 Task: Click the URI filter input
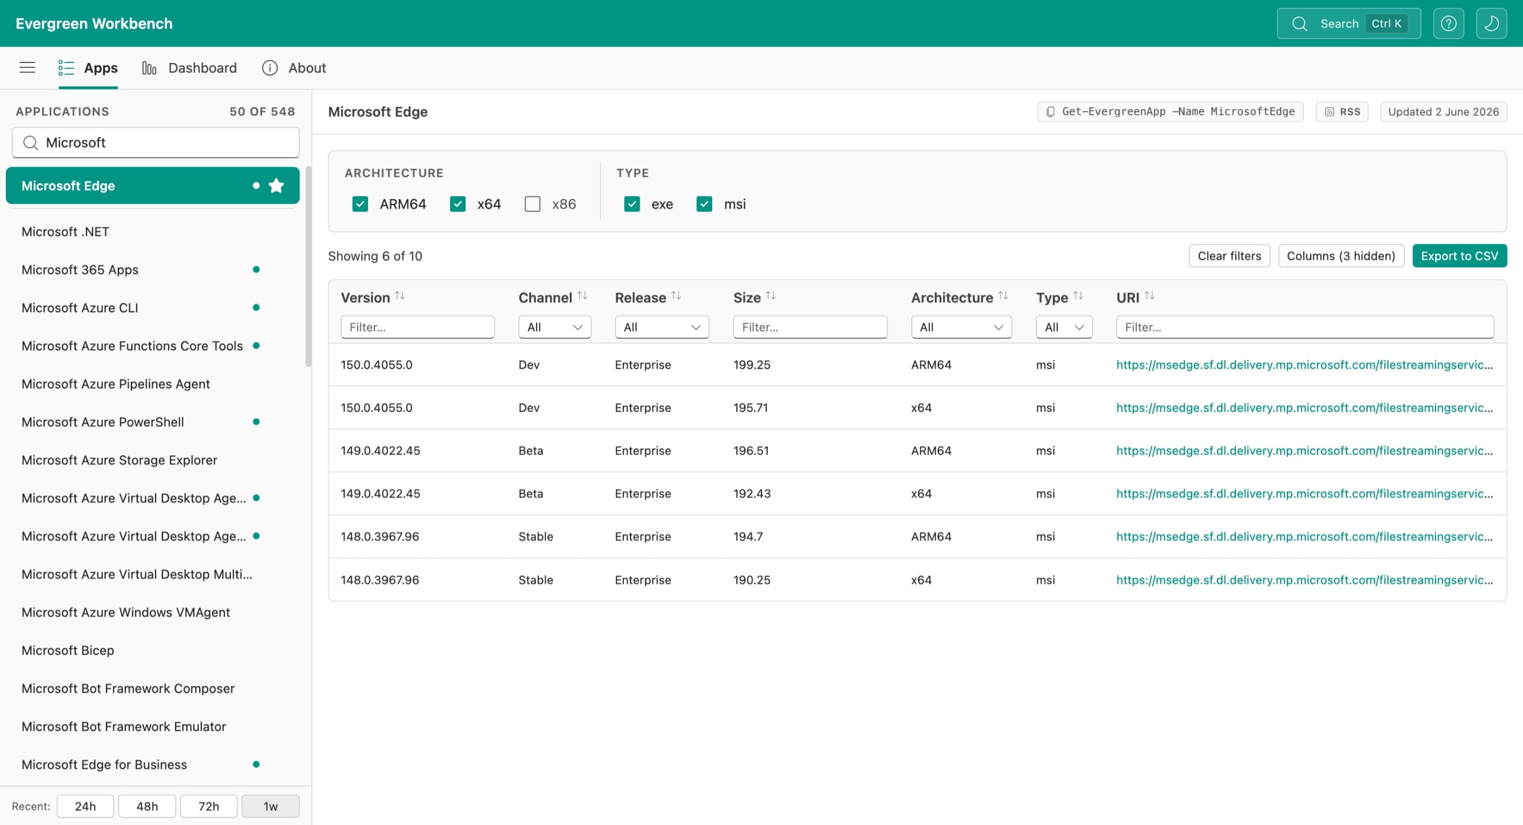pyautogui.click(x=1305, y=327)
